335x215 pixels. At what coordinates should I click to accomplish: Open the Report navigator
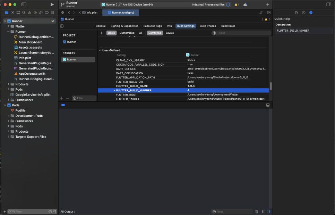(x=52, y=13)
